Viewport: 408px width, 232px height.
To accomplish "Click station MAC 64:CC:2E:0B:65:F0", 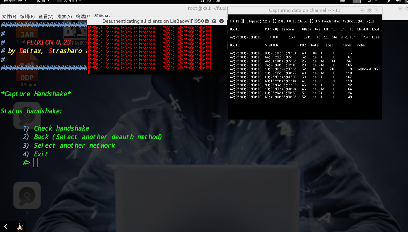I will [x=281, y=57].
